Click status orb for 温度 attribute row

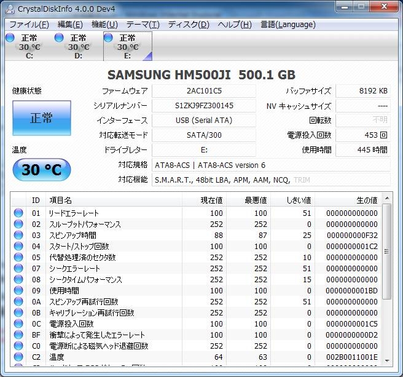click(x=18, y=357)
